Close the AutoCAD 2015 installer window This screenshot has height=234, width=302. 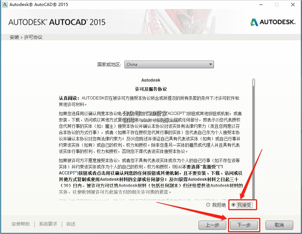click(293, 5)
